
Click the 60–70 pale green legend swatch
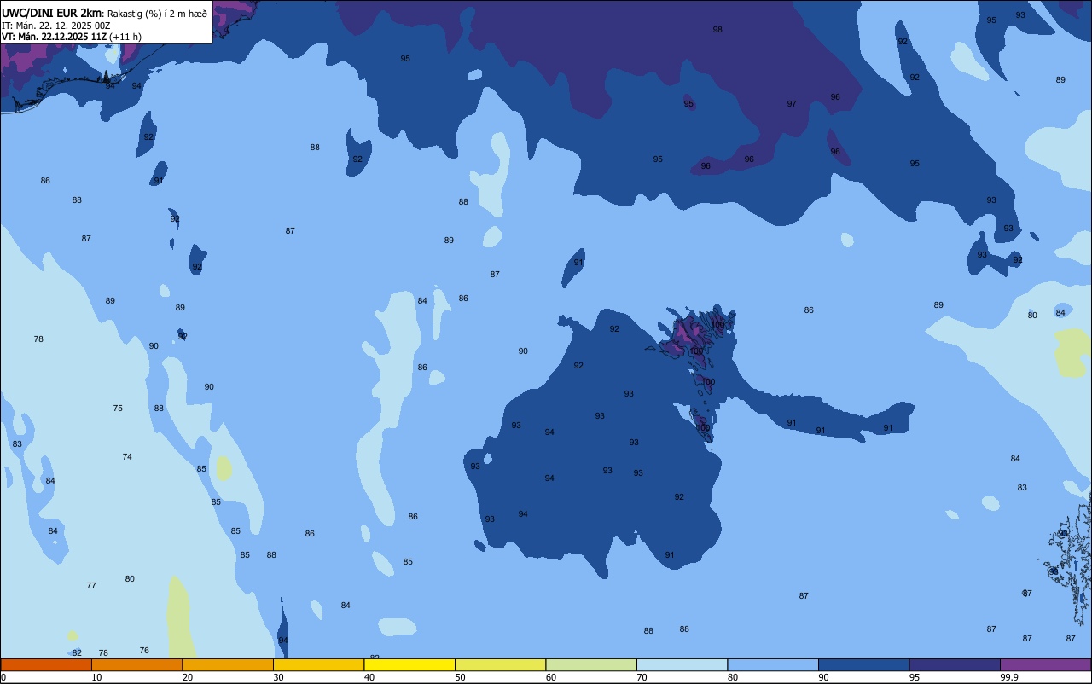coord(591,664)
